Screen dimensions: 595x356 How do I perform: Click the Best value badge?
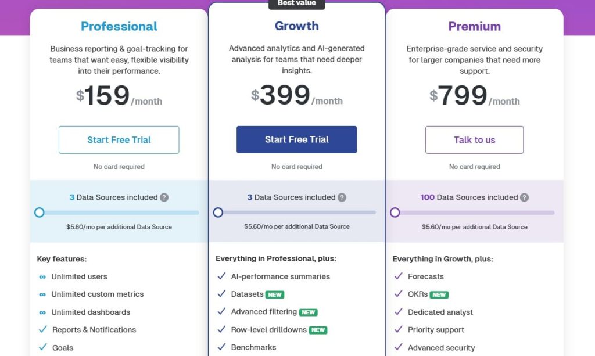click(296, 3)
